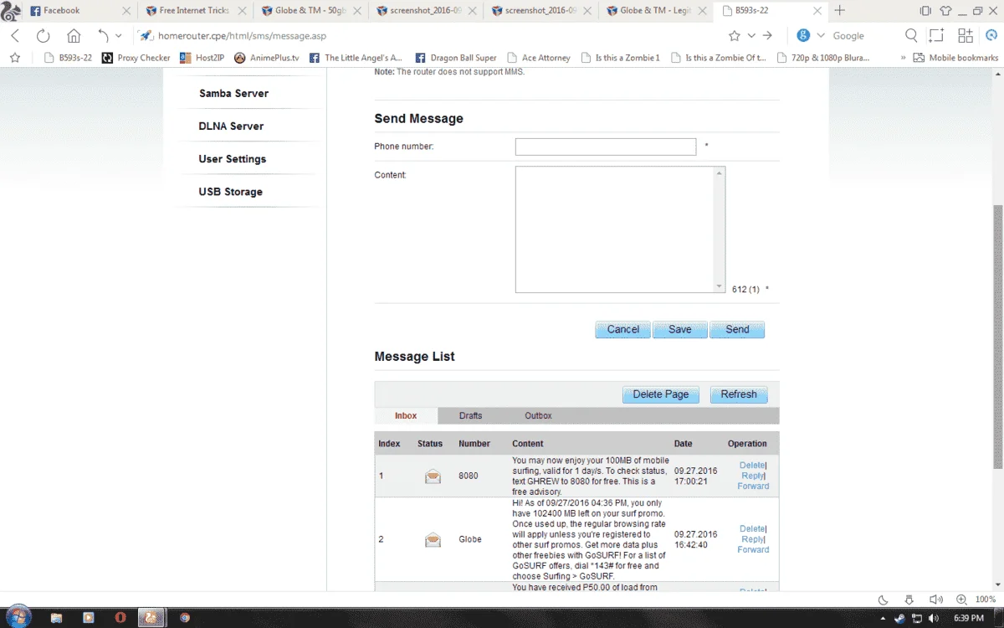Delete the message from 8080
The width and height of the screenshot is (1004, 628).
pos(752,465)
